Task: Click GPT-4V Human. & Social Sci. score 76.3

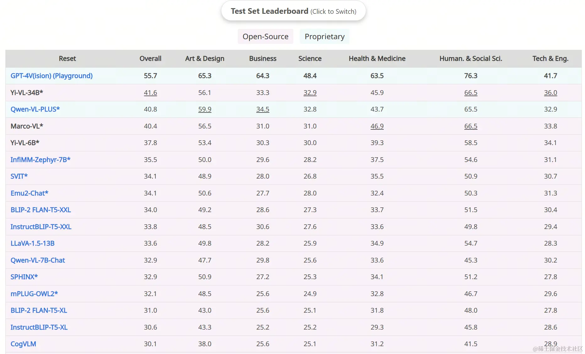Action: pos(471,76)
